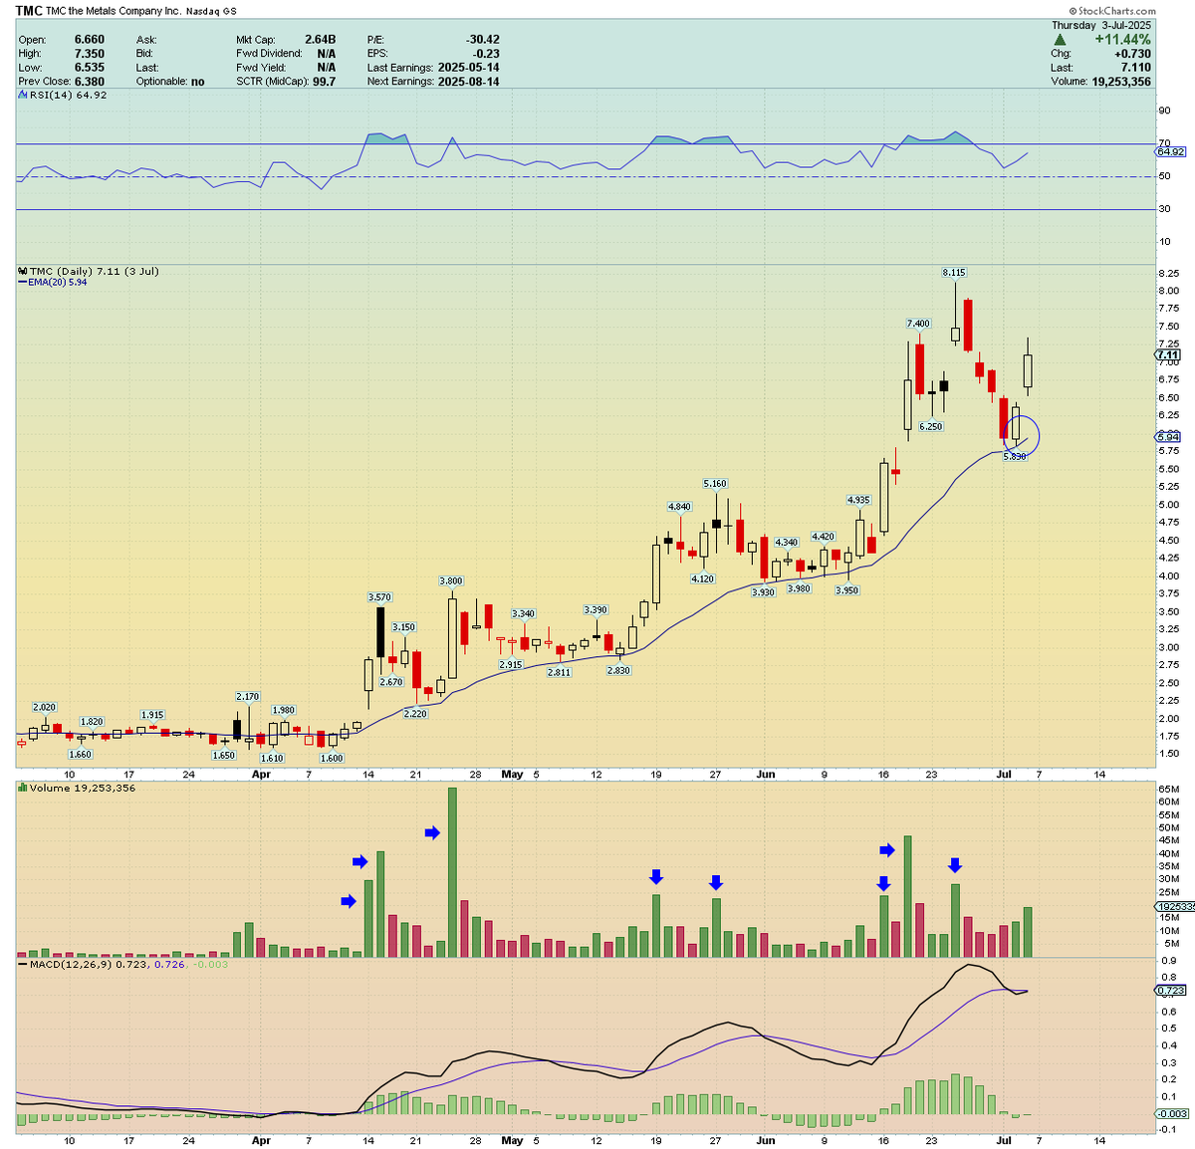
Task: Click the 3.800 price label
Action: [451, 581]
